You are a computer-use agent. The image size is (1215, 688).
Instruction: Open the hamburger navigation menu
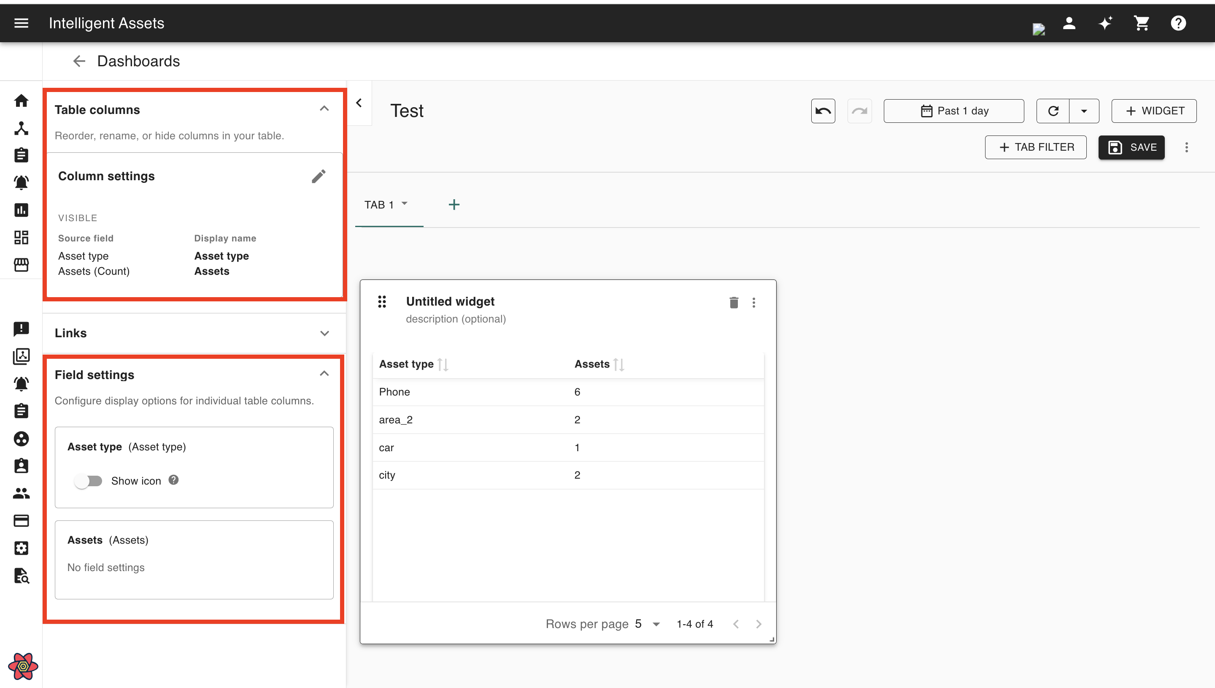pyautogui.click(x=21, y=23)
